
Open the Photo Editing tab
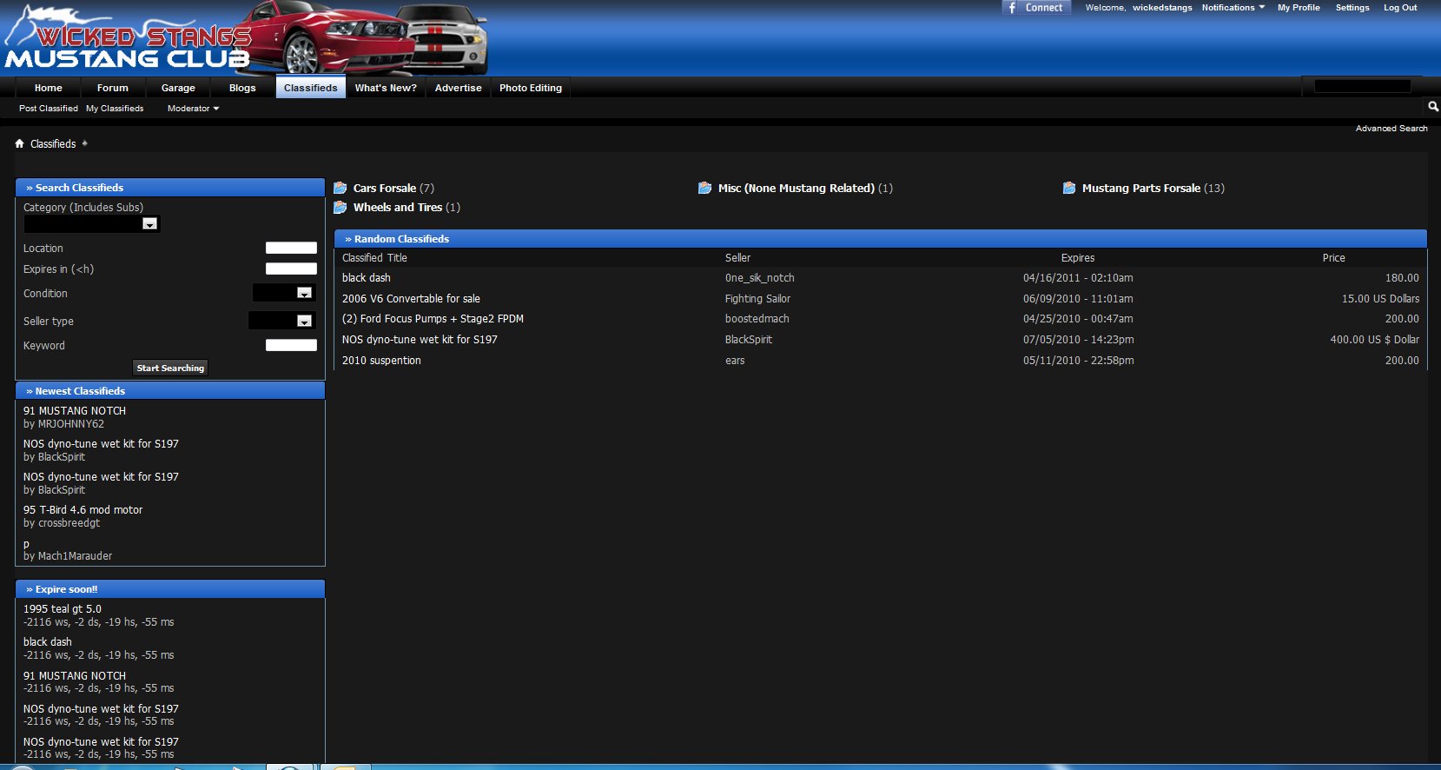click(531, 88)
